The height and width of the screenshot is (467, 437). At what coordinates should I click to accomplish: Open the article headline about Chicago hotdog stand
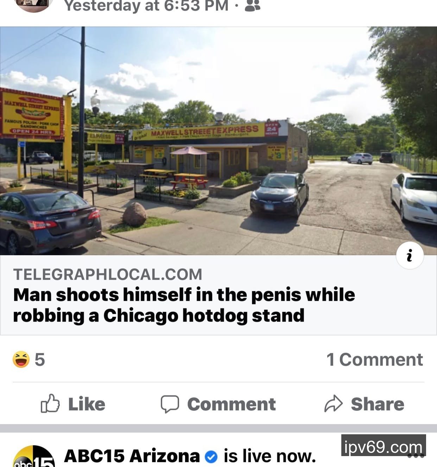coord(184,305)
